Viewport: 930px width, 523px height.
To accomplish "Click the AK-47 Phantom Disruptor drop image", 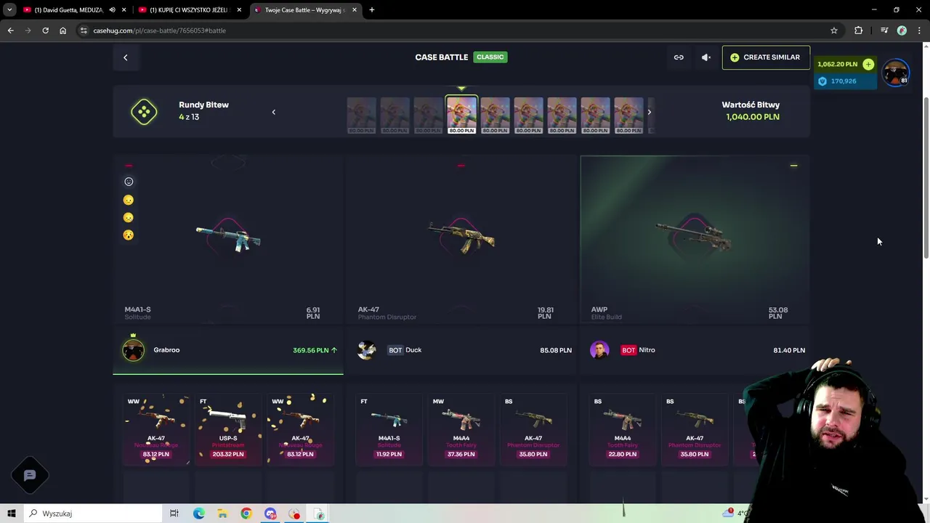I will 461,237.
